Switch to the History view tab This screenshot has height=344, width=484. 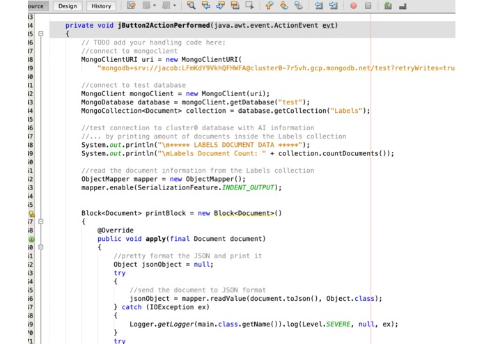[101, 6]
